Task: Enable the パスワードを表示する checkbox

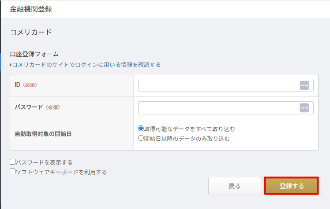Action: pos(13,162)
